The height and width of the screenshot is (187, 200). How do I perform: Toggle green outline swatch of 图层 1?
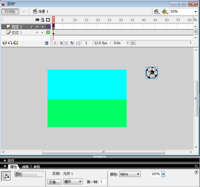pos(48,32)
